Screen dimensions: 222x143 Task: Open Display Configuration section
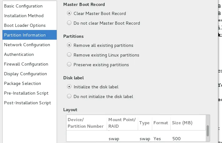coord(25,74)
